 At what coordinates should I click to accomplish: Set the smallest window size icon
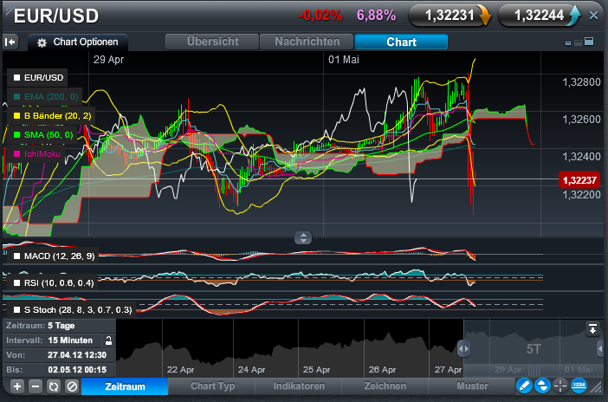[x=568, y=43]
